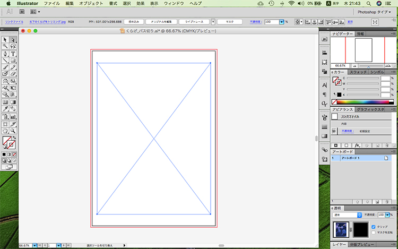The height and width of the screenshot is (249, 398).
Task: Open the blend mode 通常 dropdown
Action: [347, 215]
